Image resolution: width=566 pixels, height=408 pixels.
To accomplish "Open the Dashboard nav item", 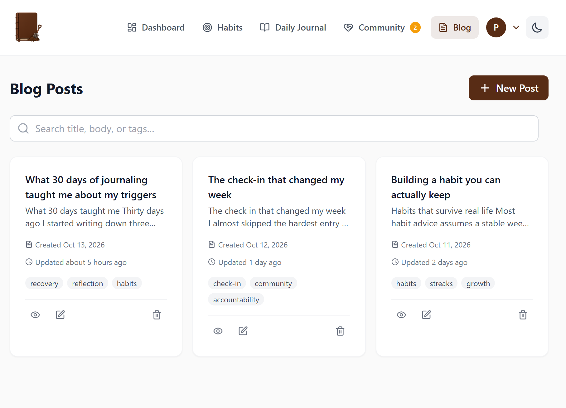I will pyautogui.click(x=156, y=27).
